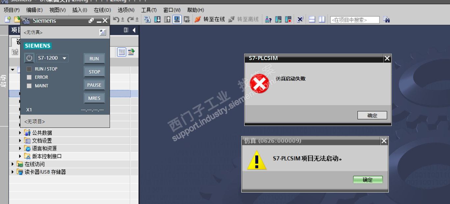This screenshot has width=450, height=204.
Task: Close the S7-PLCSIM error dialog
Action: click(x=387, y=58)
